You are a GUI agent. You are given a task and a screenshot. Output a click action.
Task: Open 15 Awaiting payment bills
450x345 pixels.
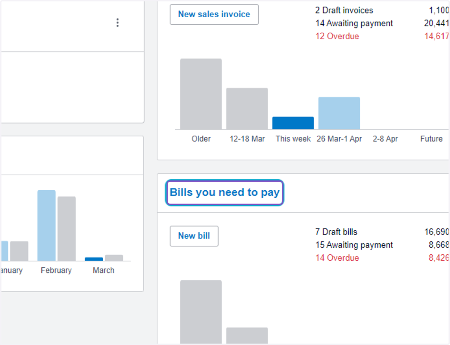click(354, 245)
